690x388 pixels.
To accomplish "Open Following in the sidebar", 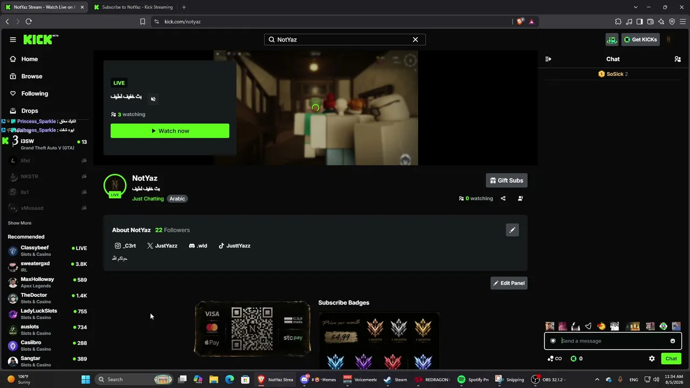I will click(x=29, y=94).
